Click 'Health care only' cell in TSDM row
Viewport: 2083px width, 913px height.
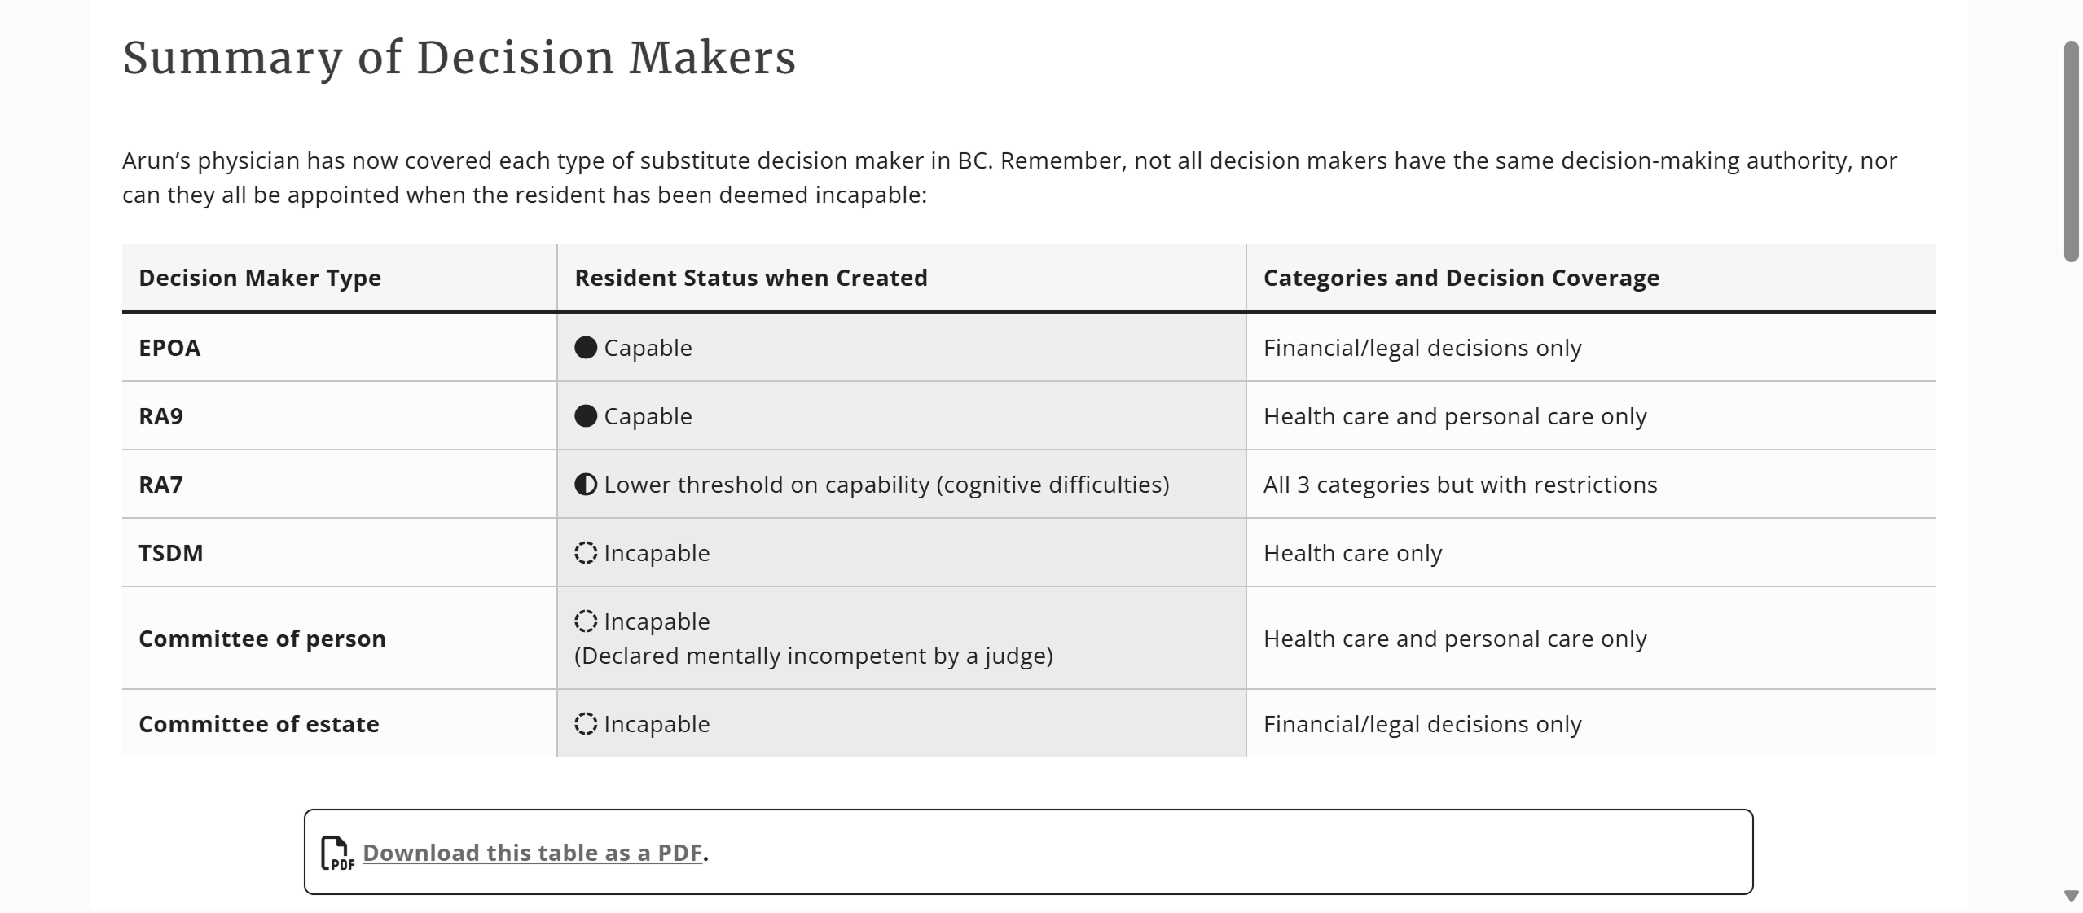[x=1352, y=553]
